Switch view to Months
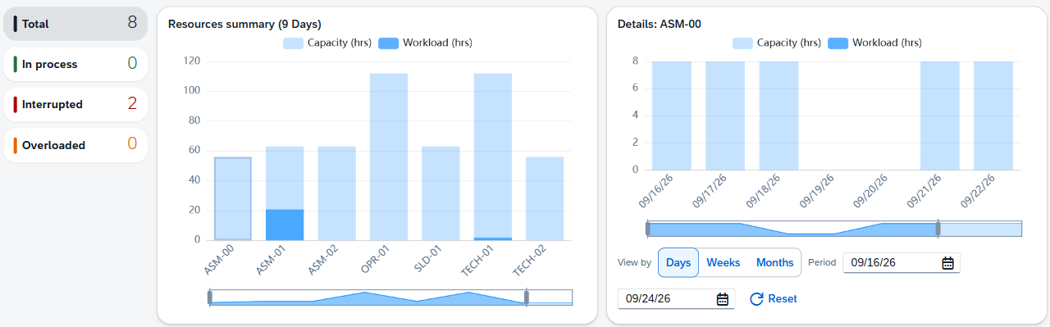 (x=774, y=263)
